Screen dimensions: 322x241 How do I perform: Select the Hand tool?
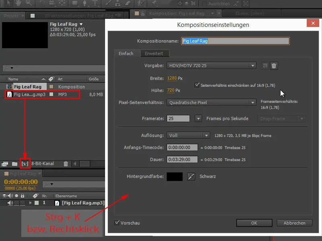(19, 3)
